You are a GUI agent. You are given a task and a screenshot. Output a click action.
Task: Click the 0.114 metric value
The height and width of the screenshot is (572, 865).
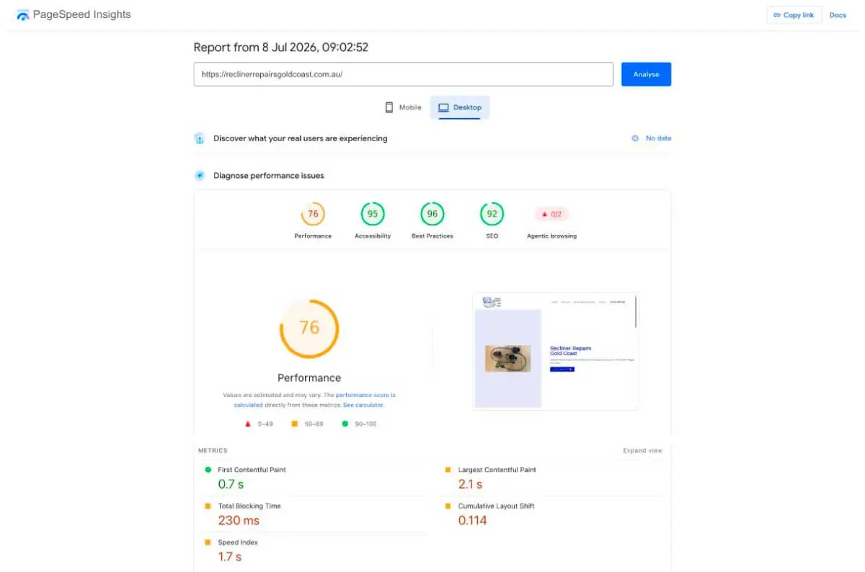click(x=473, y=520)
